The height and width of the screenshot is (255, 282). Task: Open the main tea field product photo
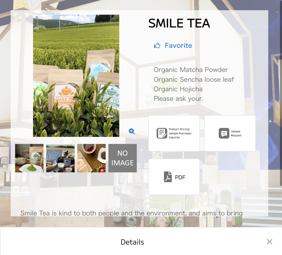[x=76, y=76]
